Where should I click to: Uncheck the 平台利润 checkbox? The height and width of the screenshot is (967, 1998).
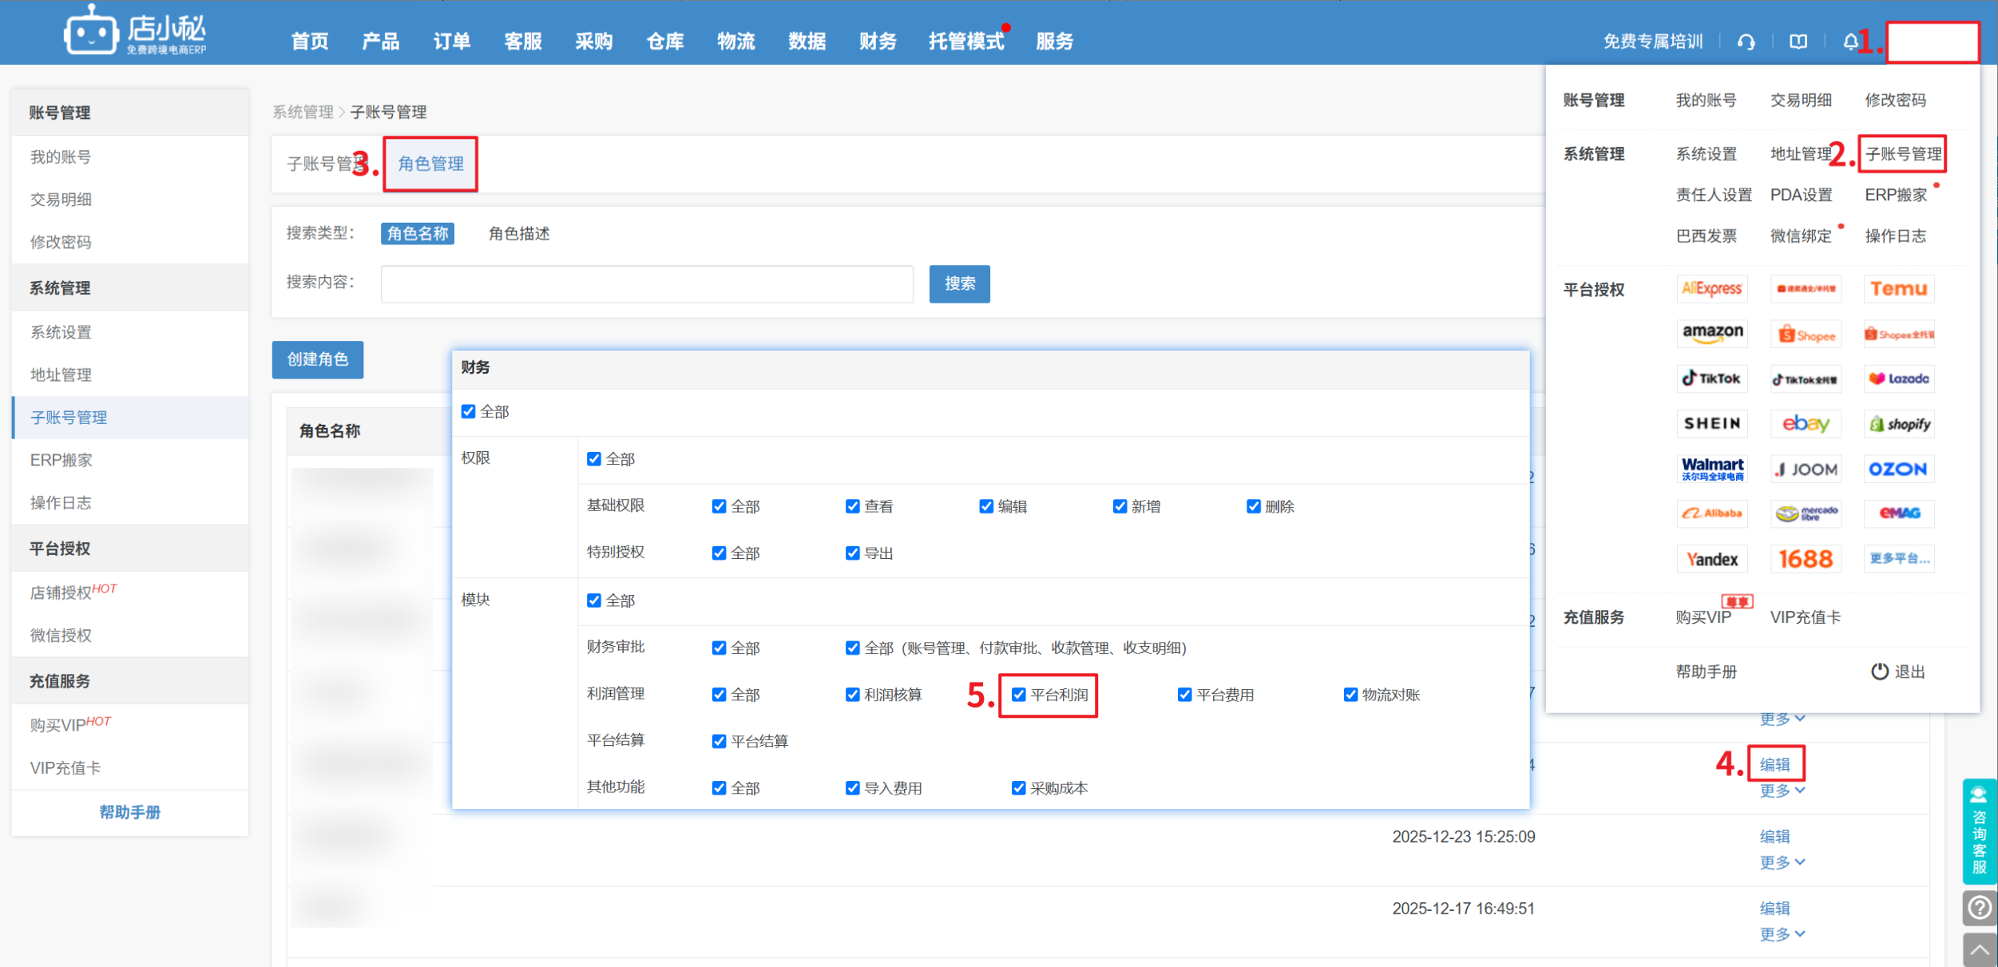(x=1018, y=695)
